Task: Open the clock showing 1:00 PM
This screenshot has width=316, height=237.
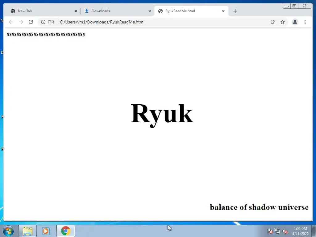Action: point(300,231)
